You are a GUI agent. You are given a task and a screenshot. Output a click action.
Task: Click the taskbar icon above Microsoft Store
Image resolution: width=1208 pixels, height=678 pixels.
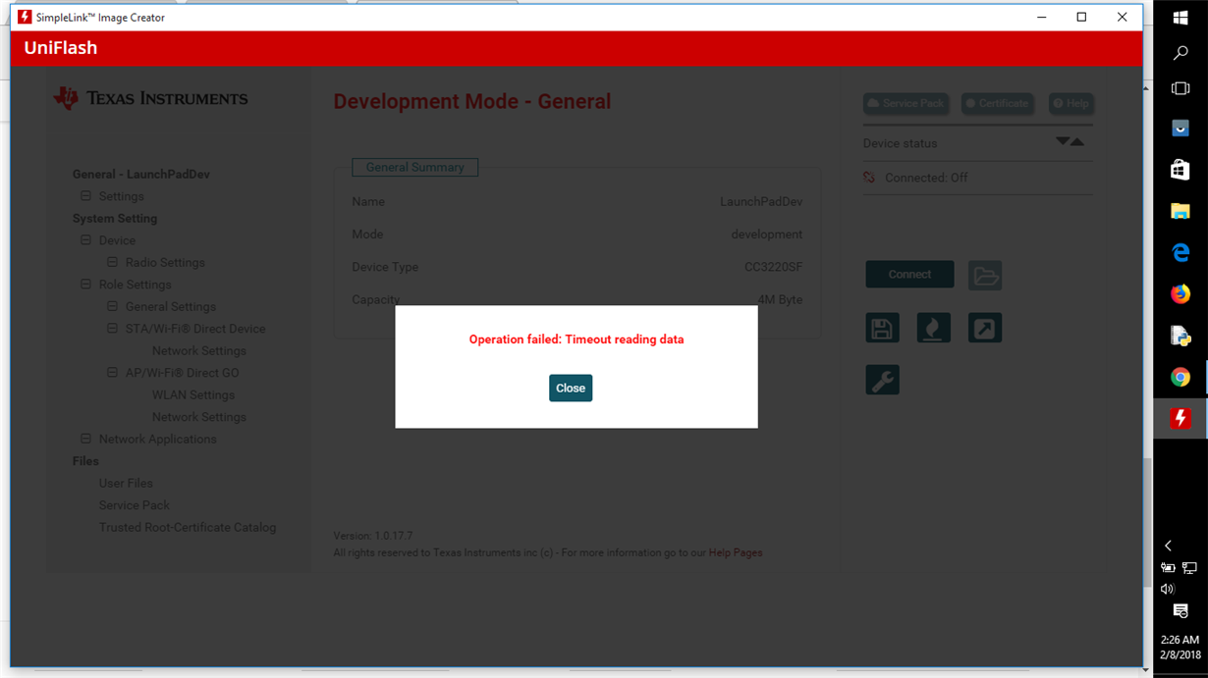click(1181, 129)
